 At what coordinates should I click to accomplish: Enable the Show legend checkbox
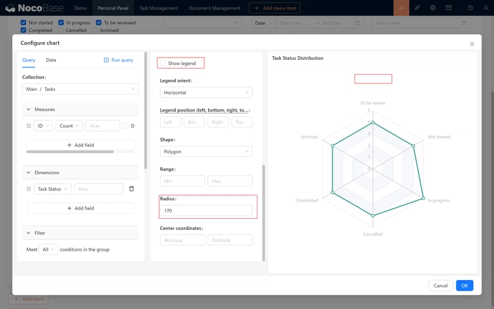(162, 64)
